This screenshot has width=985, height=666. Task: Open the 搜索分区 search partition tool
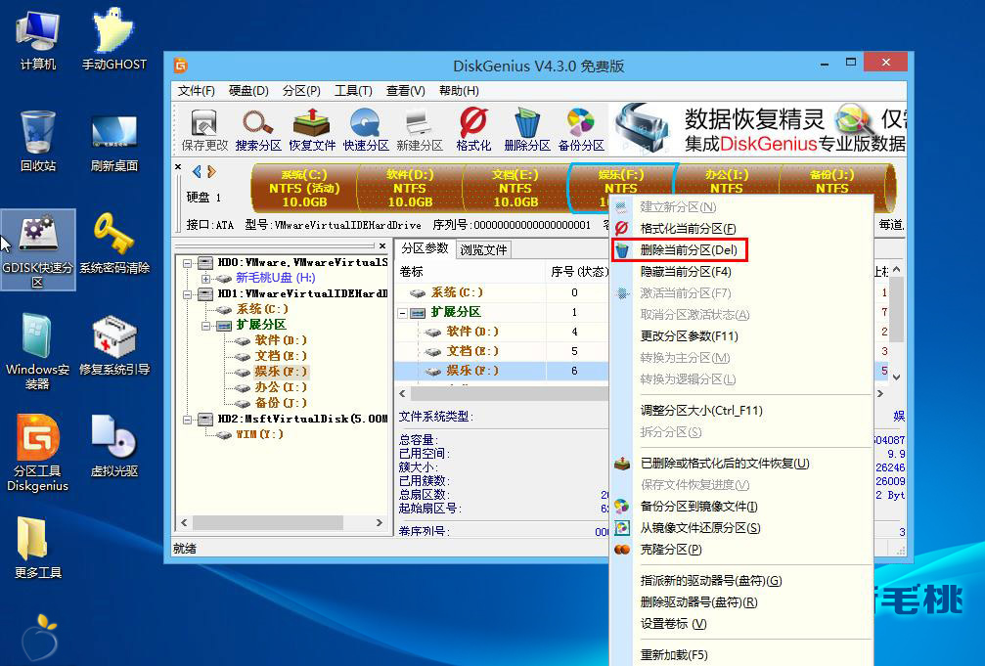[257, 131]
